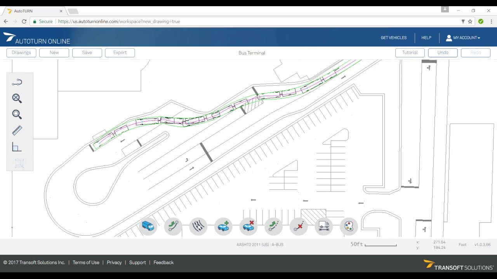The image size is (497, 279).
Task: Close the AutoTURN browser tab
Action: [x=61, y=11]
